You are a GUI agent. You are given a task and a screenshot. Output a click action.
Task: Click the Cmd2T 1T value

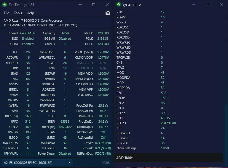(x=65, y=44)
